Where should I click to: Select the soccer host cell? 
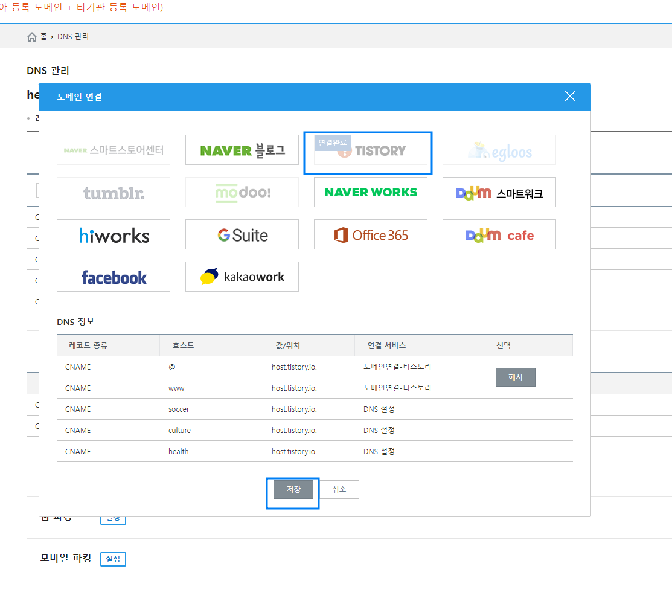pyautogui.click(x=179, y=409)
